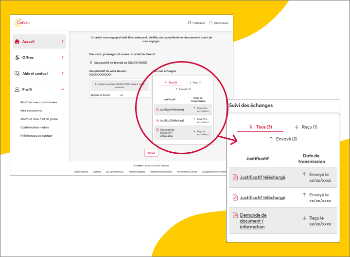The height and width of the screenshot is (257, 350).
Task: Select Tous (3) tab in enlarged panel
Action: pyautogui.click(x=261, y=127)
